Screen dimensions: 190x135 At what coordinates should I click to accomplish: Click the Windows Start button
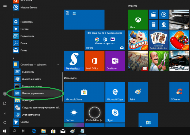(x=5, y=131)
